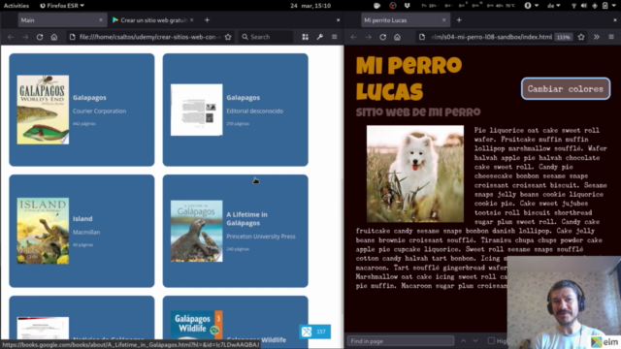
Task: Switch to the 'Main' tab
Action: [x=62, y=19]
